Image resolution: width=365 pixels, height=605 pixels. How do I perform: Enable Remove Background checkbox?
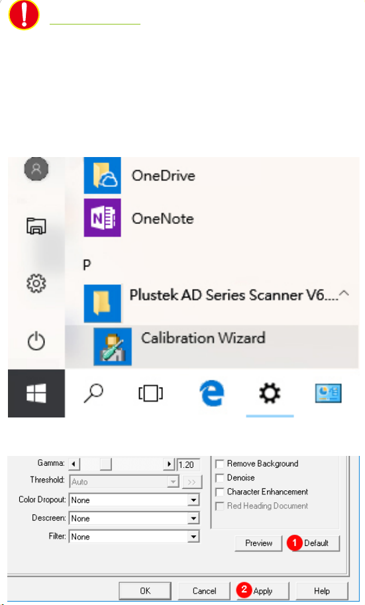pos(219,463)
